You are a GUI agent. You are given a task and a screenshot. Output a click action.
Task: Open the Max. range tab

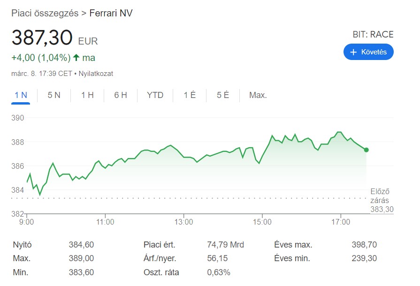pos(258,95)
